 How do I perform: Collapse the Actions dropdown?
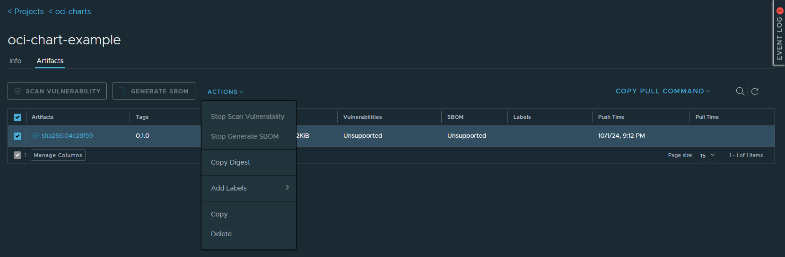225,92
